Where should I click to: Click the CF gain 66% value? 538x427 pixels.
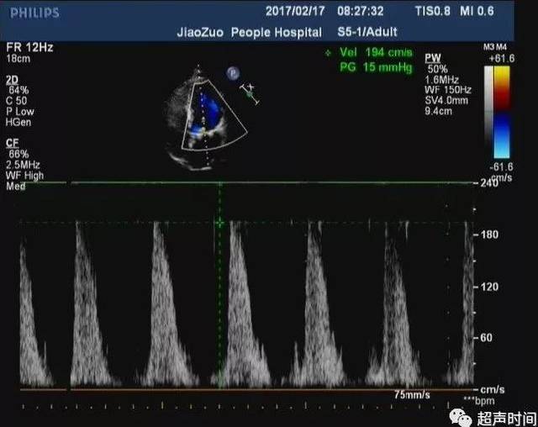pos(18,154)
